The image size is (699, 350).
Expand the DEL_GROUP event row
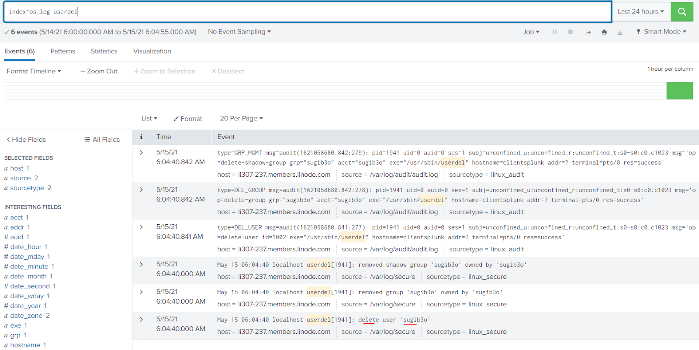click(x=141, y=189)
